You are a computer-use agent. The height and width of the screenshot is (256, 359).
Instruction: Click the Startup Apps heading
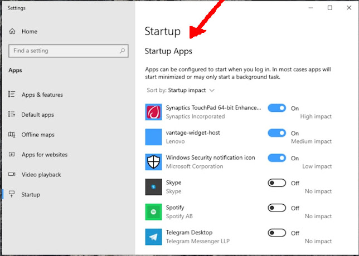point(168,51)
